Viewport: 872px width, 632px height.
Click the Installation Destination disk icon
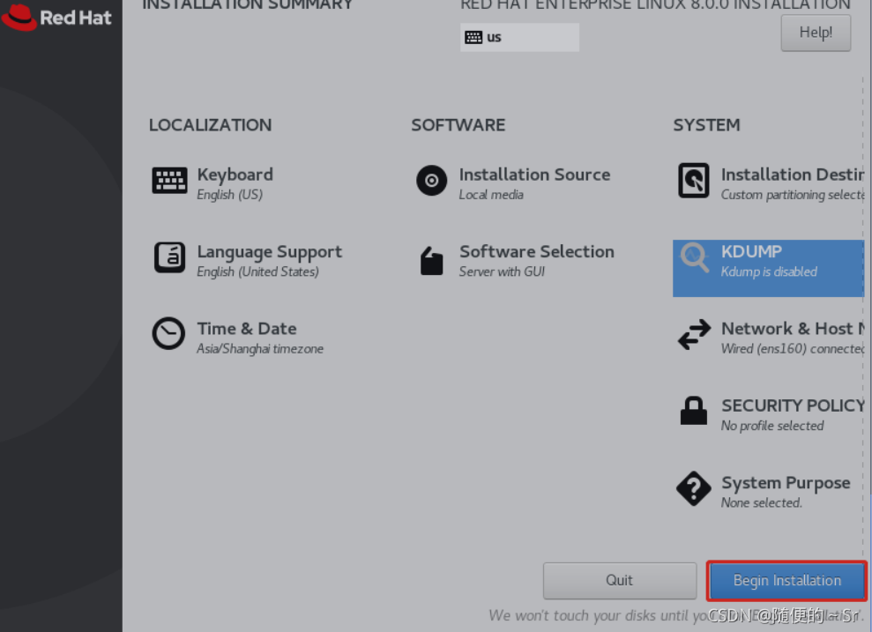point(694,181)
